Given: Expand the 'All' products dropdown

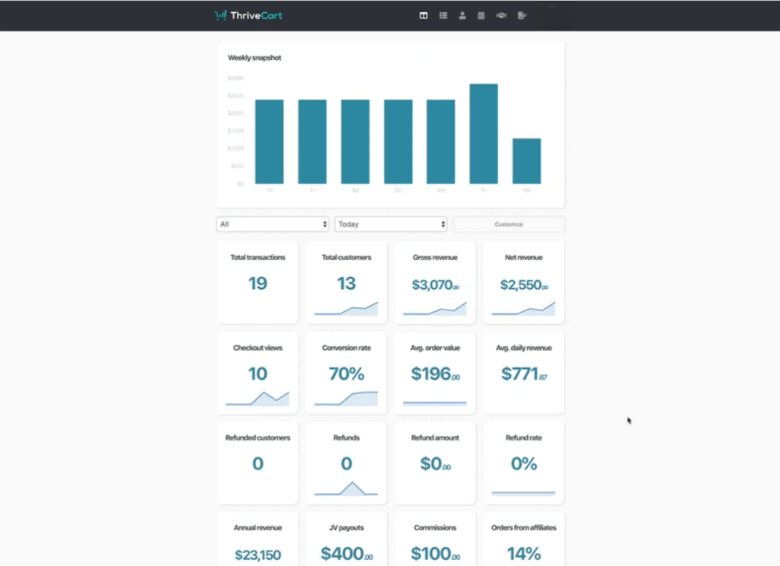Looking at the screenshot, I should (273, 224).
